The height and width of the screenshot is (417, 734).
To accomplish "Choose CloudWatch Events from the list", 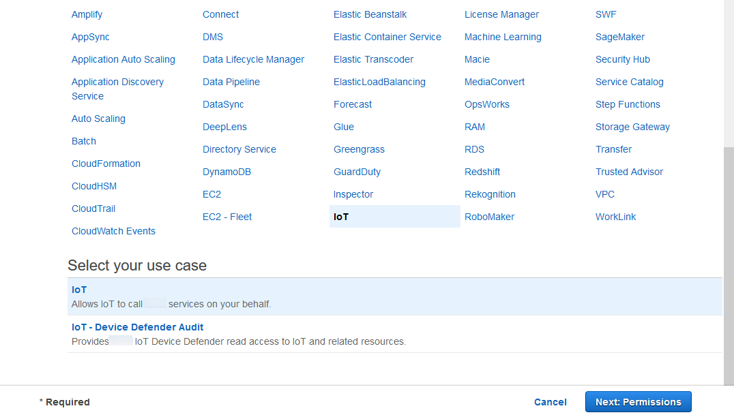I will point(113,231).
